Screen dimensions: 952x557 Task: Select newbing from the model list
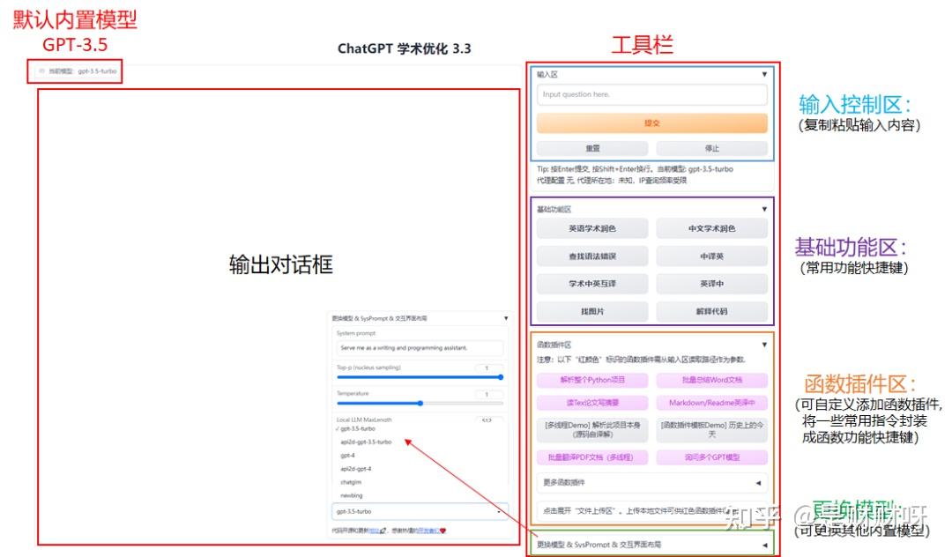353,495
